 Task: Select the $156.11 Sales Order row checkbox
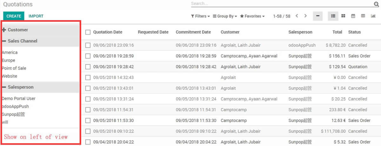click(88, 56)
